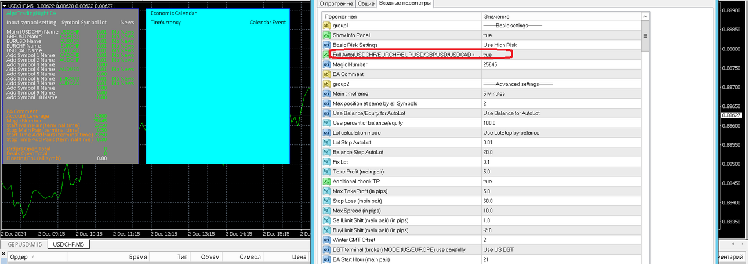
Task: Click the icon beside Stop Loss (main pair)
Action: click(x=326, y=201)
